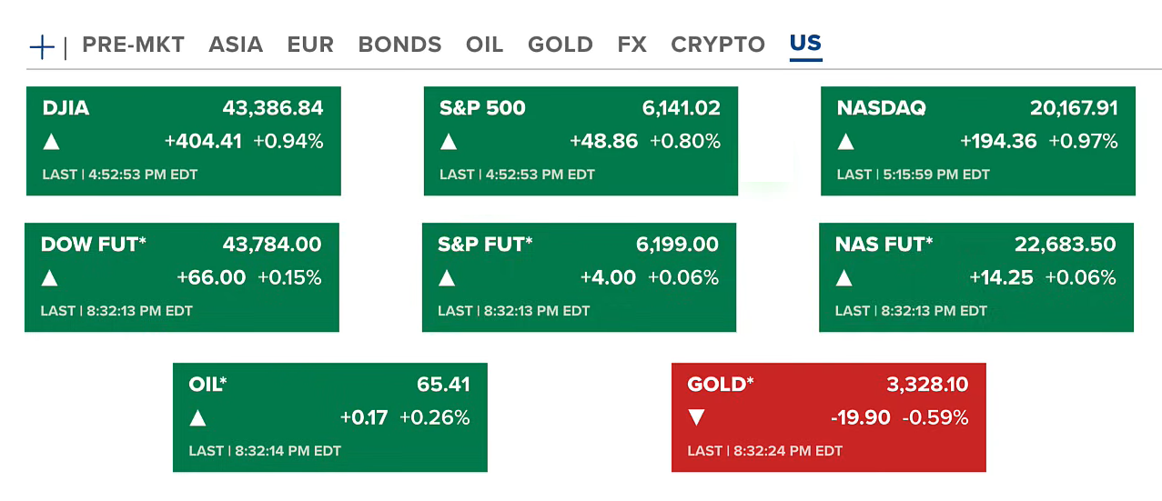1162x501 pixels.
Task: Open the DJIA index name link
Action: (x=66, y=108)
